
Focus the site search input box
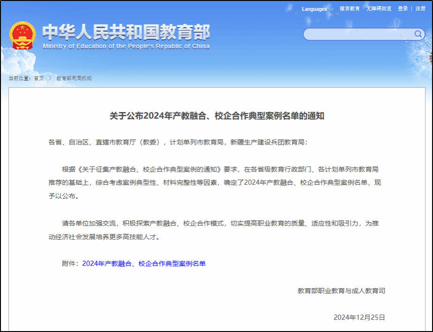pyautogui.click(x=358, y=34)
